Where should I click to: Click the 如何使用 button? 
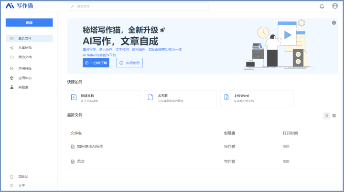[x=129, y=63]
